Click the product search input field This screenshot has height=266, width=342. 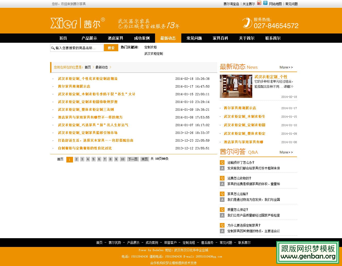(x=77, y=48)
